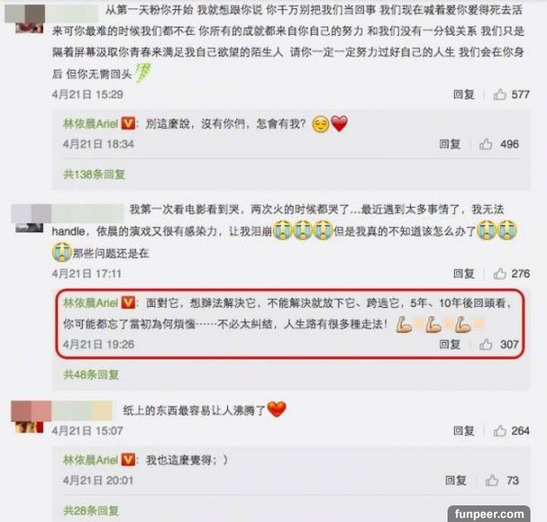The width and height of the screenshot is (547, 522).
Task: Click the verified V badge in the 18:34 reply
Action: [x=128, y=124]
